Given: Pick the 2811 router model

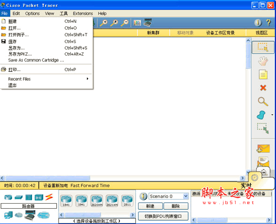Looking at the screenshot, I should tap(127, 201).
